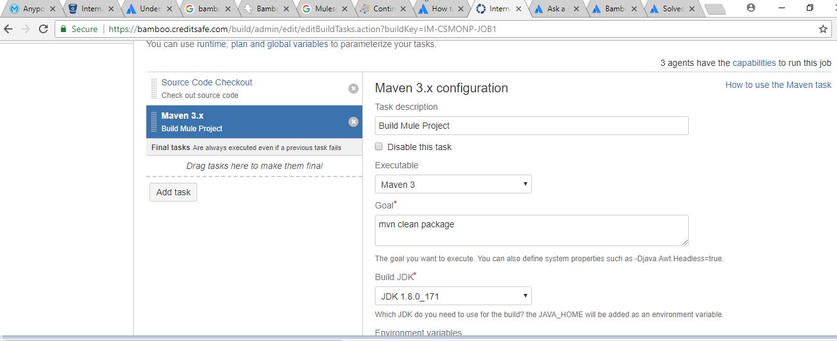Close the 'Under' Atlassian tab
The width and height of the screenshot is (837, 341).
pos(169,9)
